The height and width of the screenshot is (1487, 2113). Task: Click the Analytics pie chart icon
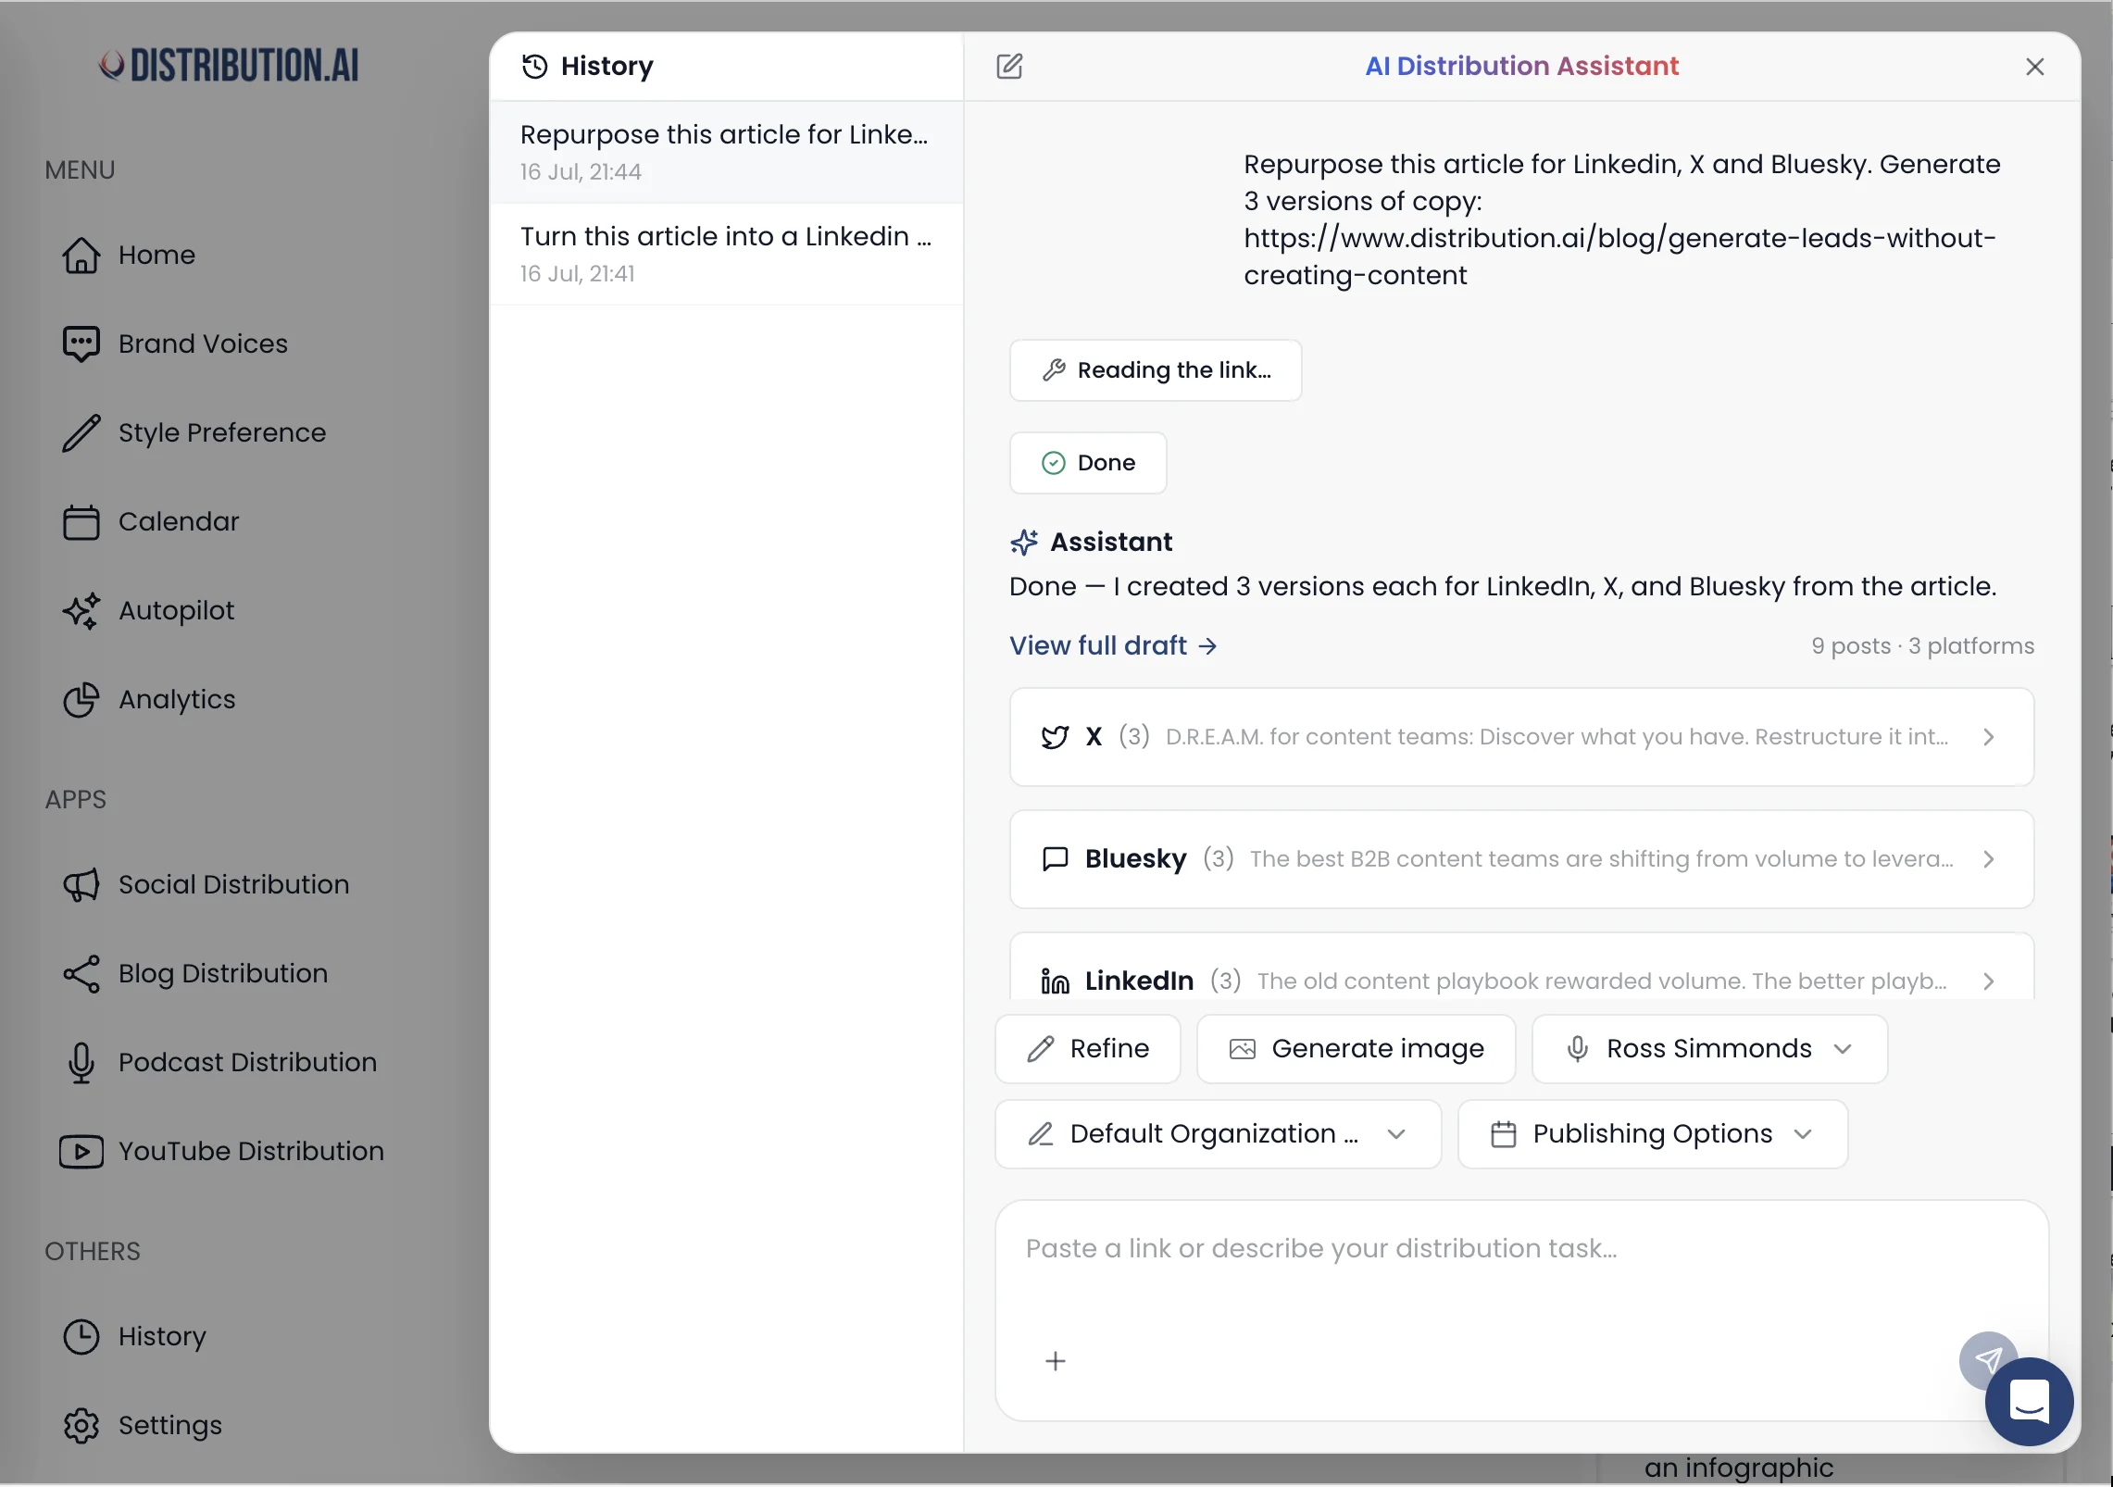pos(81,699)
